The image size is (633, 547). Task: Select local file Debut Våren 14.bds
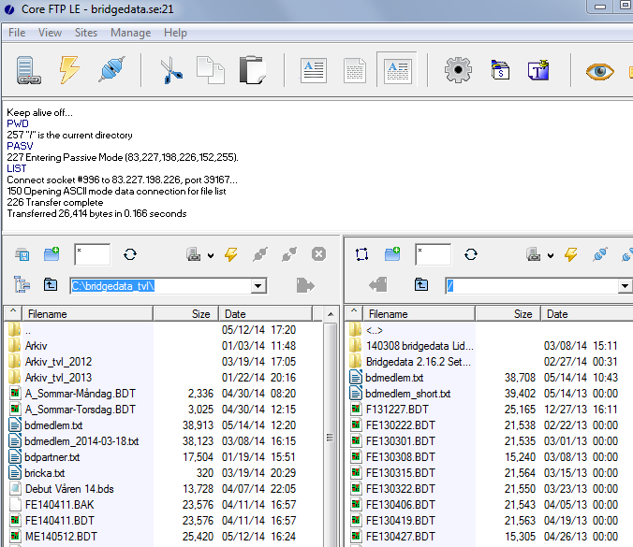69,489
